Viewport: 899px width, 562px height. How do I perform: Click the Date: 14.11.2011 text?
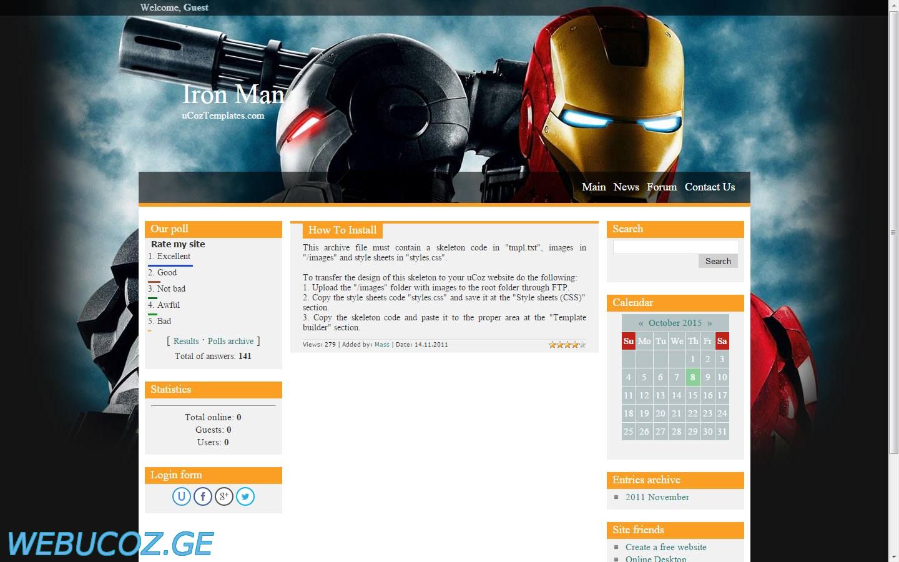[421, 345]
